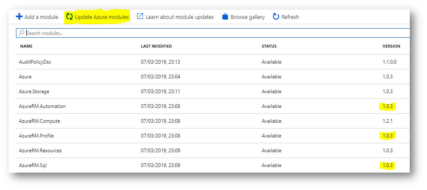Focus the Search modules text field
The width and height of the screenshot is (427, 190).
(213, 33)
